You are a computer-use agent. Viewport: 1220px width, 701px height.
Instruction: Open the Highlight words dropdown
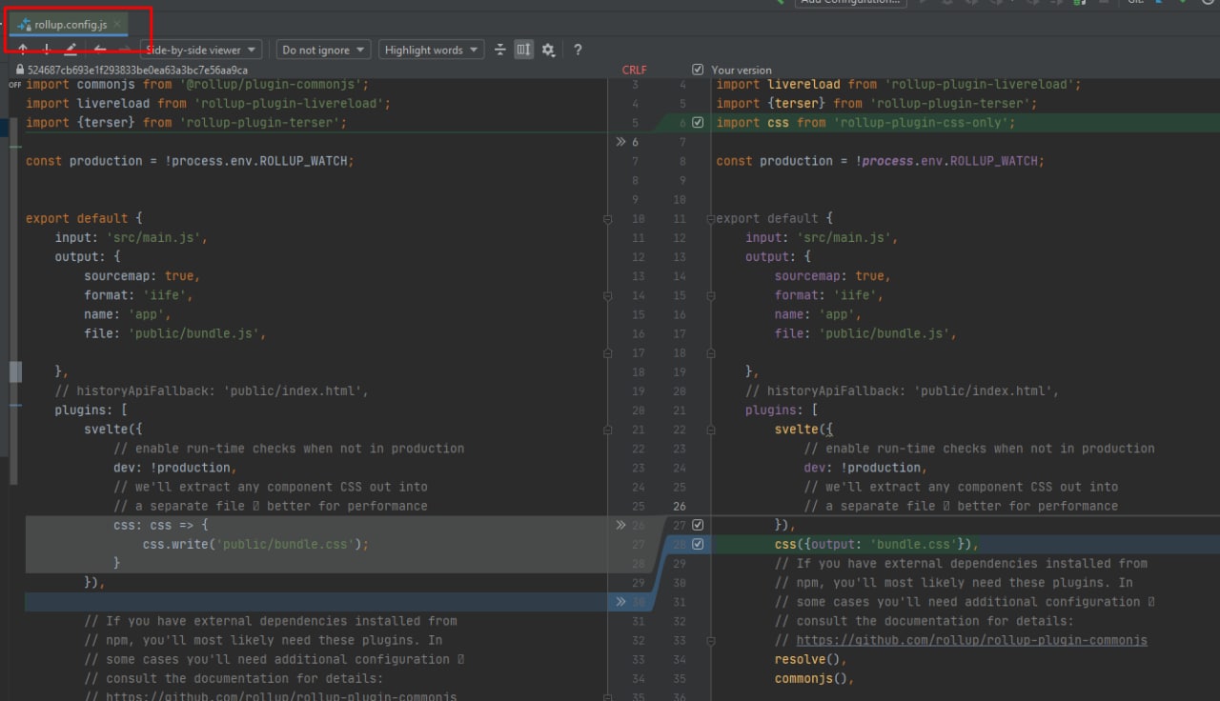[x=432, y=50]
